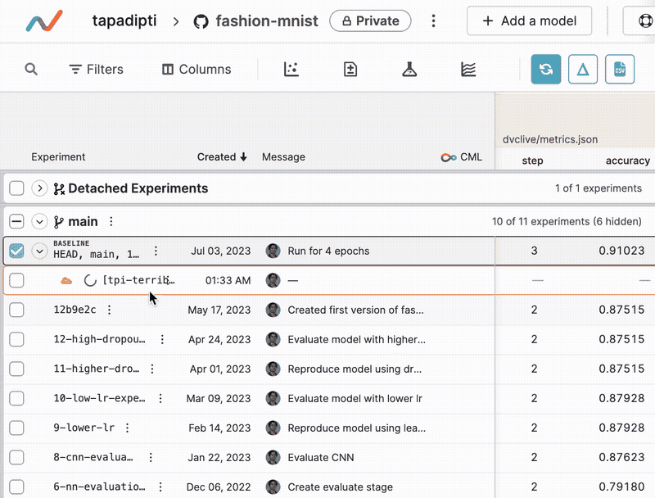655x498 pixels.
Task: Open the scatter plots icon
Action: (x=291, y=69)
